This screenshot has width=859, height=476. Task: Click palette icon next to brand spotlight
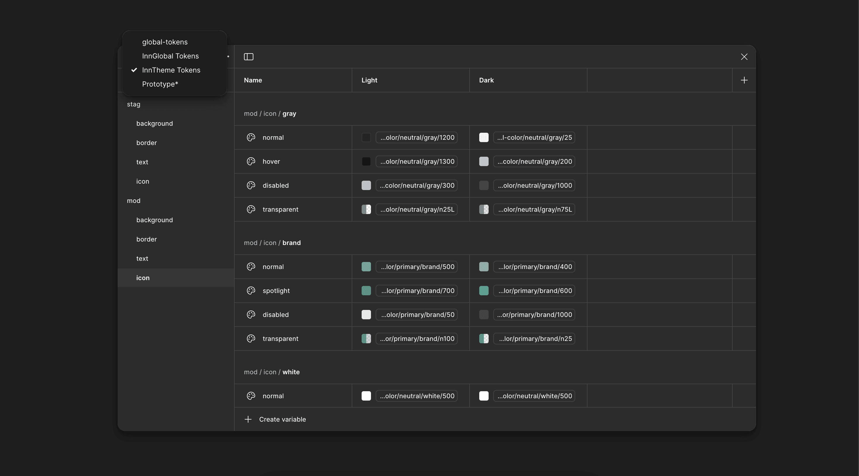tap(251, 291)
